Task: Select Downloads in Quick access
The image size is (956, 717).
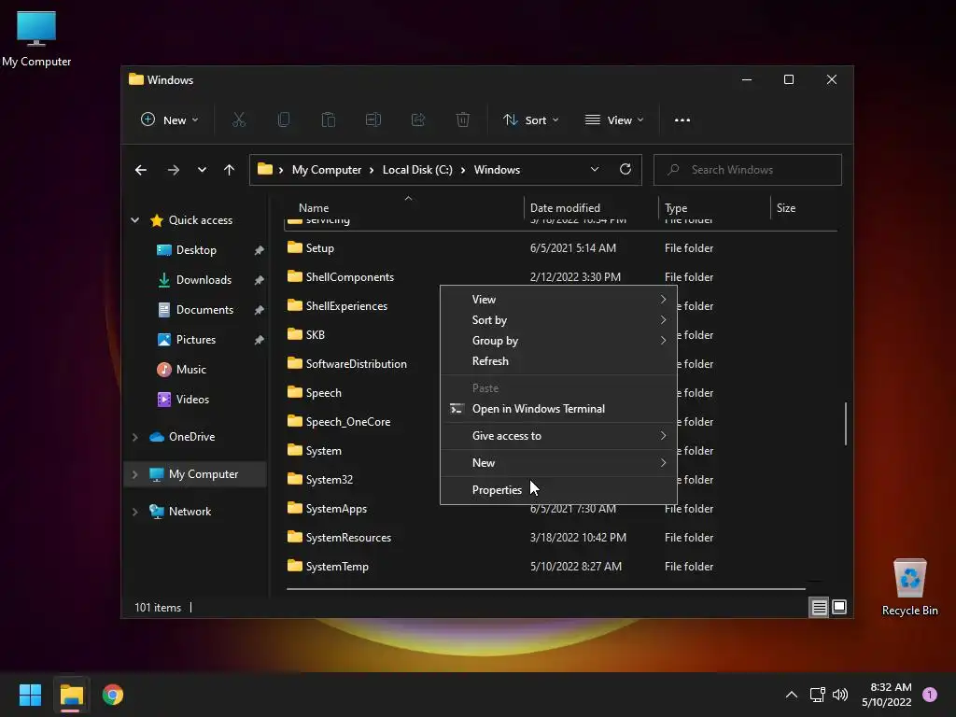Action: click(x=204, y=280)
